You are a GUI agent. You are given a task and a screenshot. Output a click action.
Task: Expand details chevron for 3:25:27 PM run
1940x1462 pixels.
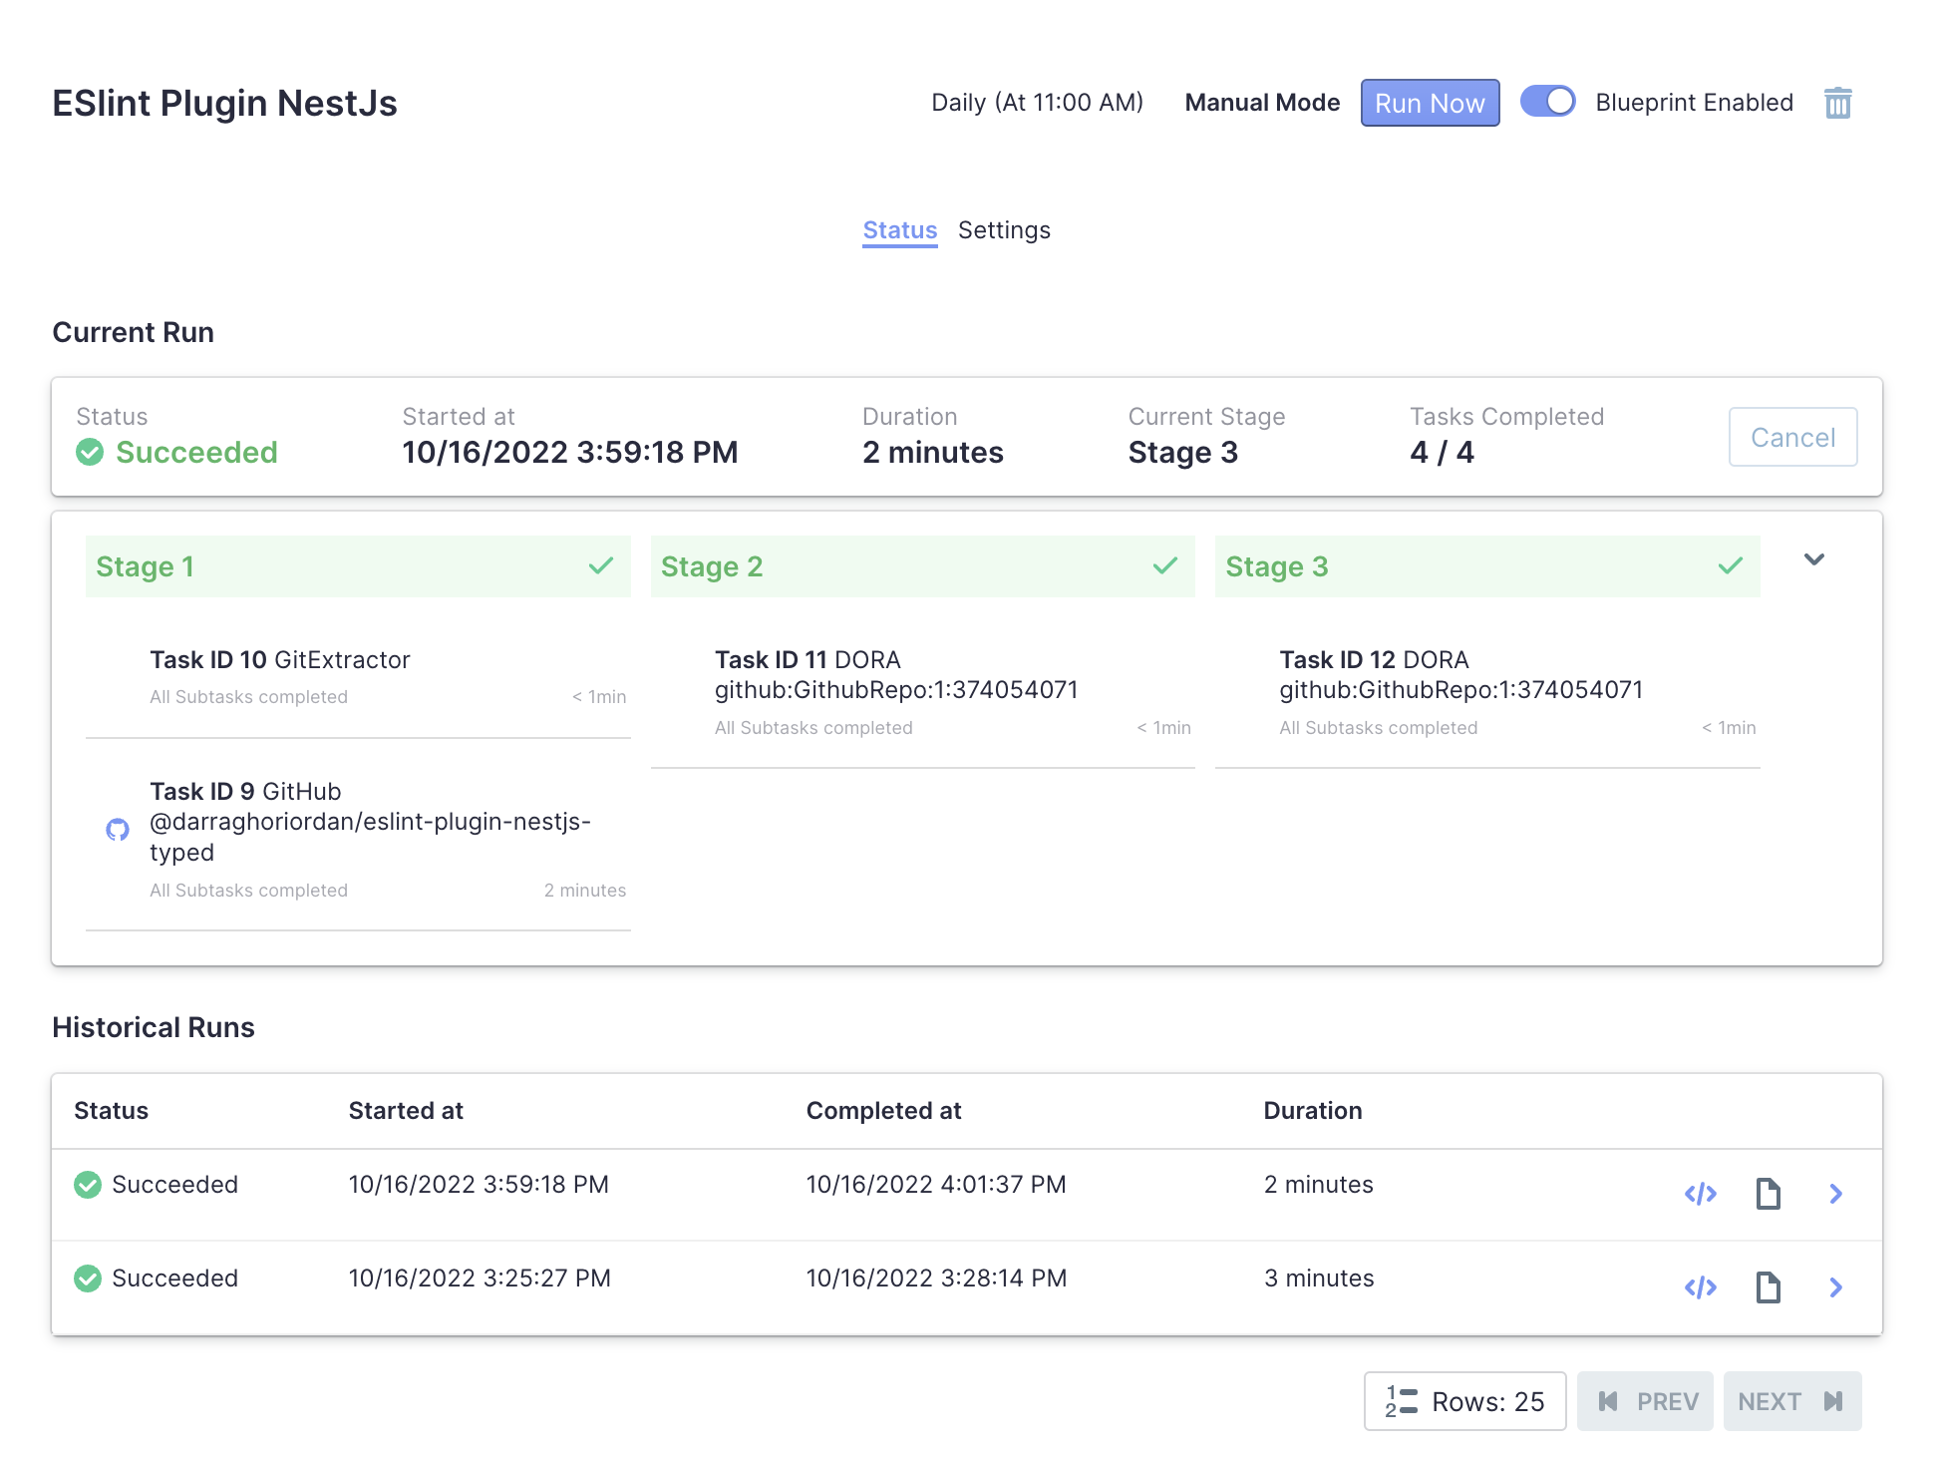pyautogui.click(x=1835, y=1287)
